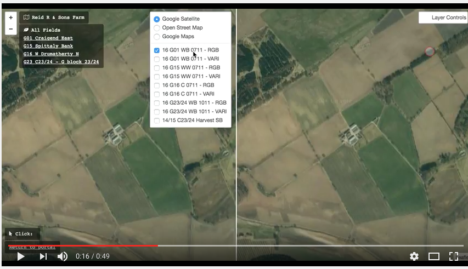
Task: Play the video
Action: click(21, 256)
